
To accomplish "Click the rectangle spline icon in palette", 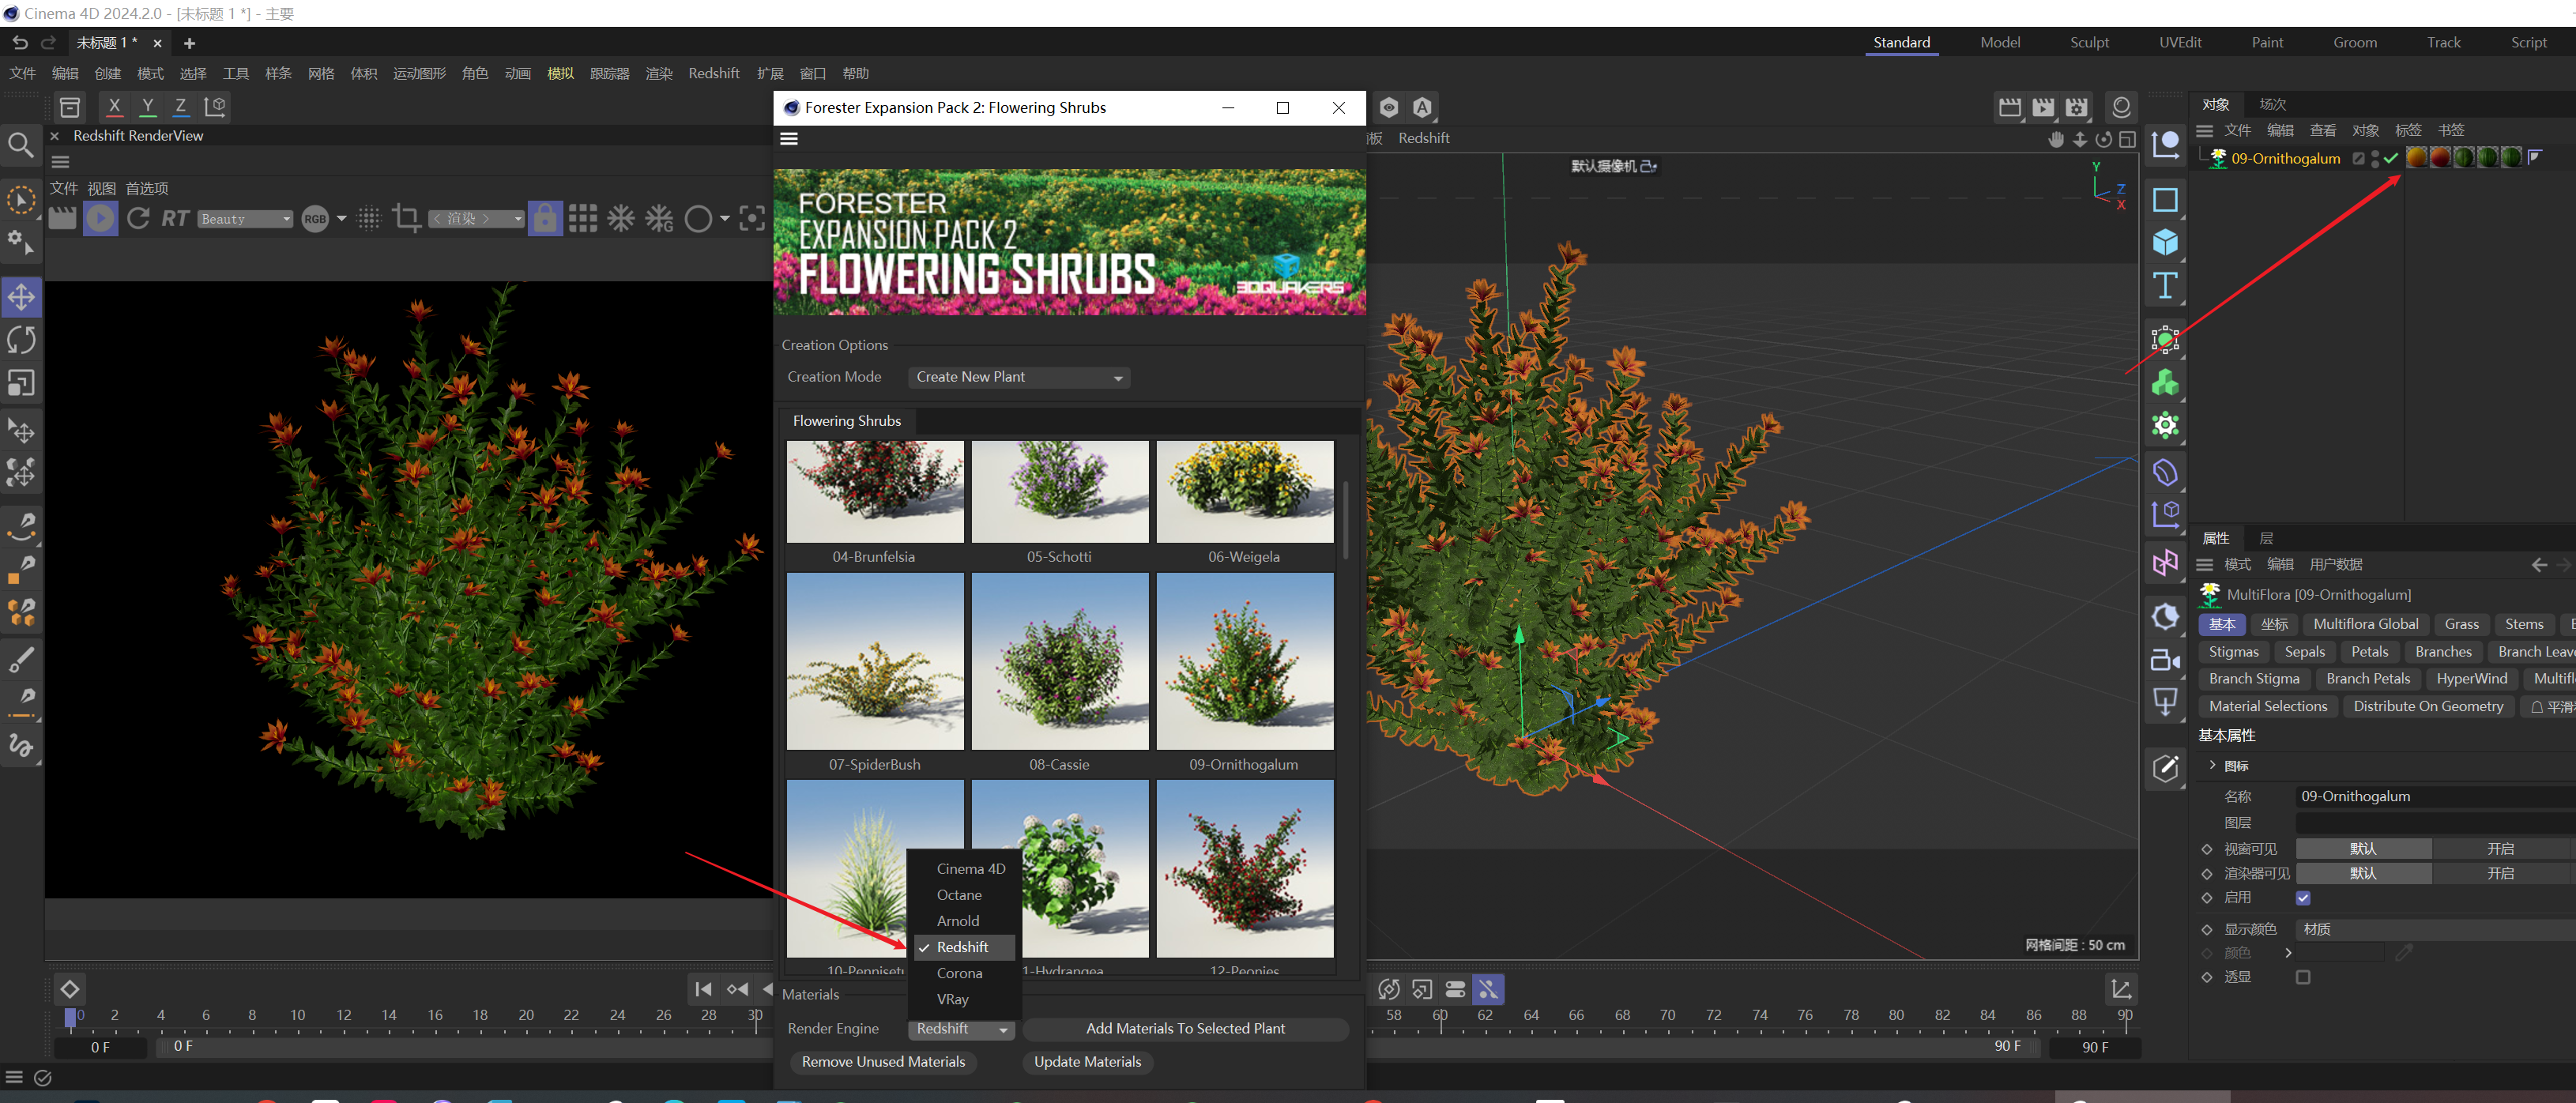I will [2165, 200].
